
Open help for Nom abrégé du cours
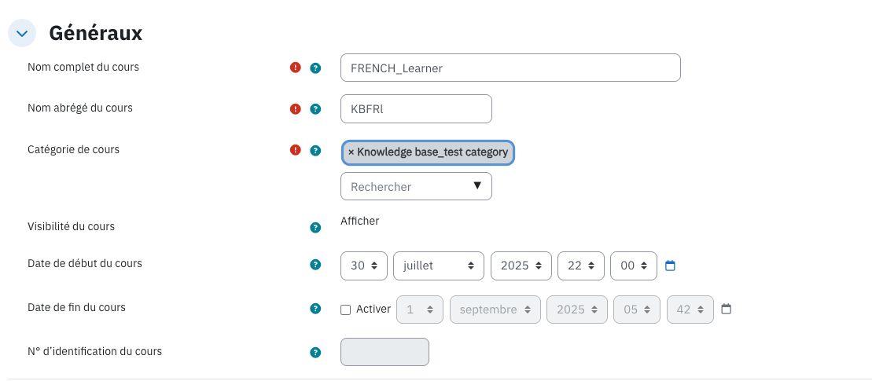coord(315,109)
